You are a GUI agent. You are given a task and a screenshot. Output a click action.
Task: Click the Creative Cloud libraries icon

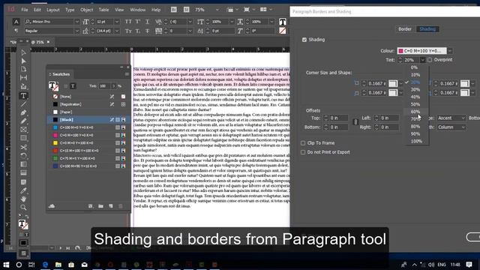pos(52,206)
